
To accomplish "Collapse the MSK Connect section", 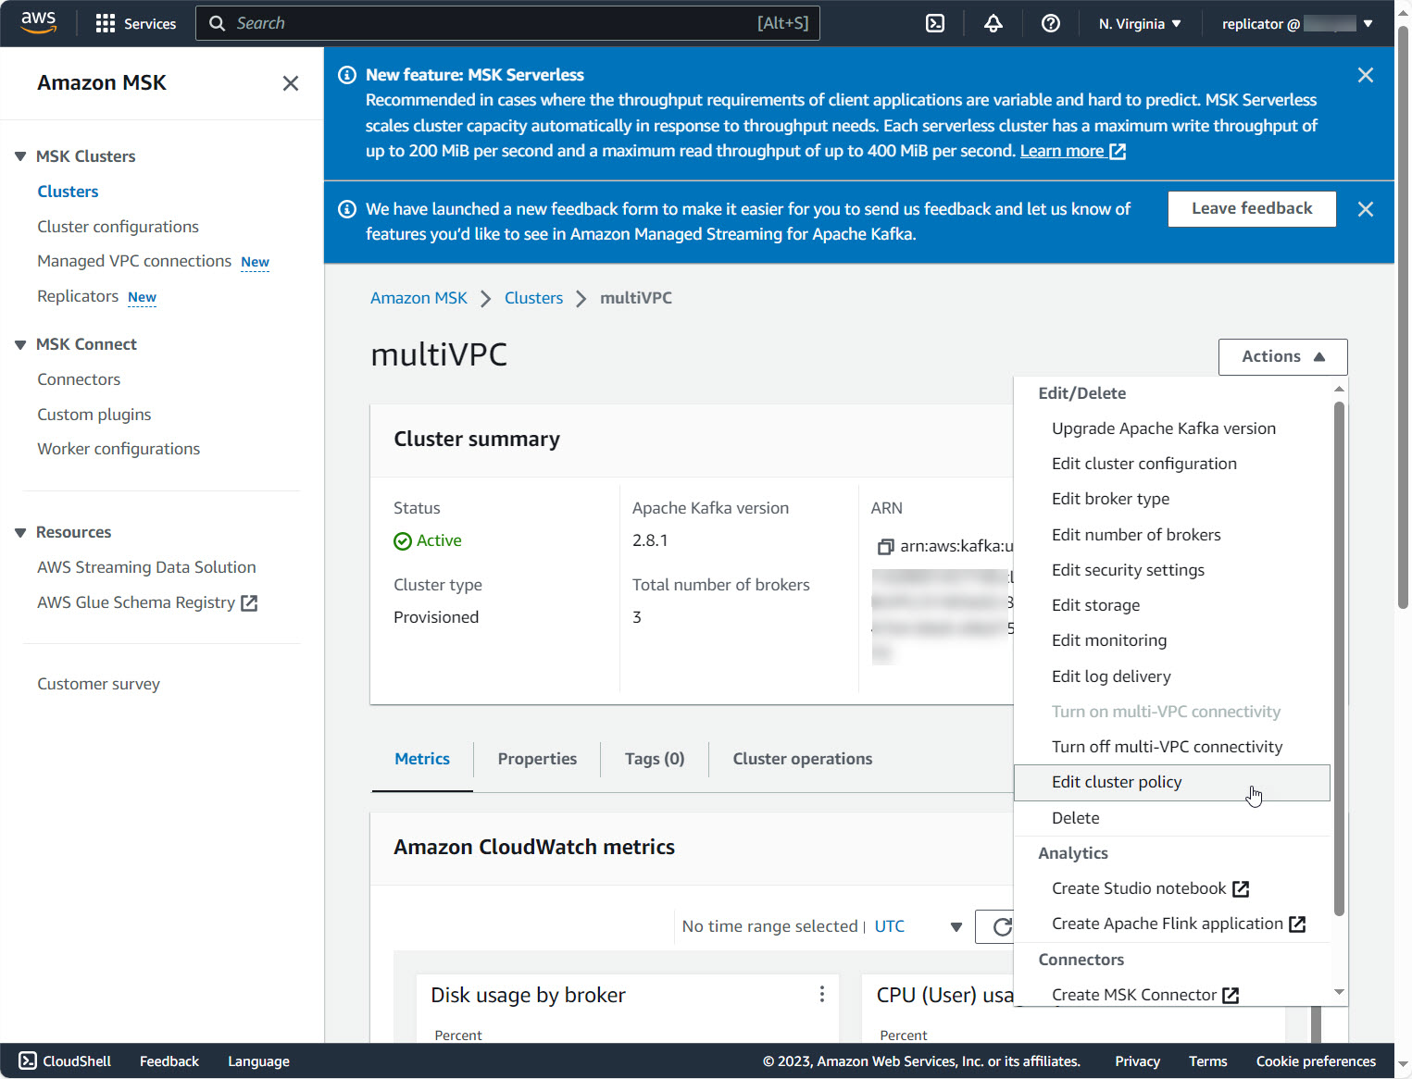I will (x=20, y=344).
